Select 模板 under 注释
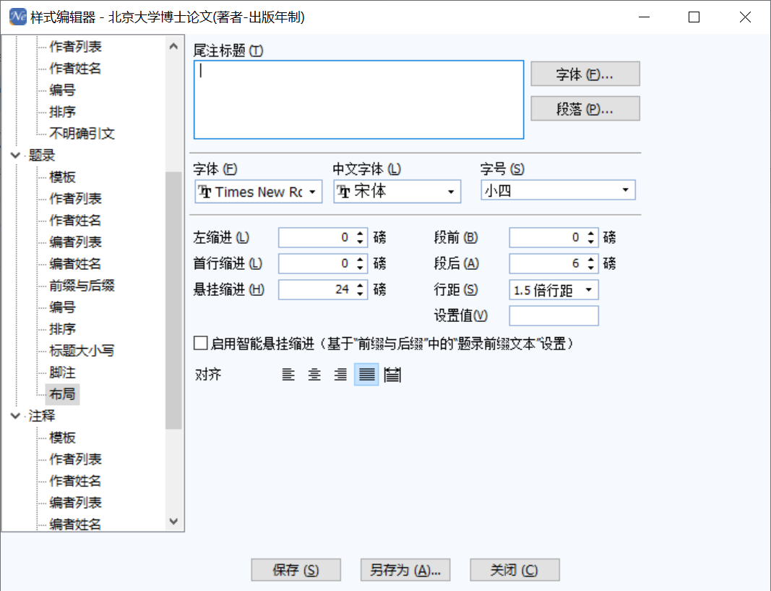Viewport: 771px width, 591px height. tap(62, 438)
